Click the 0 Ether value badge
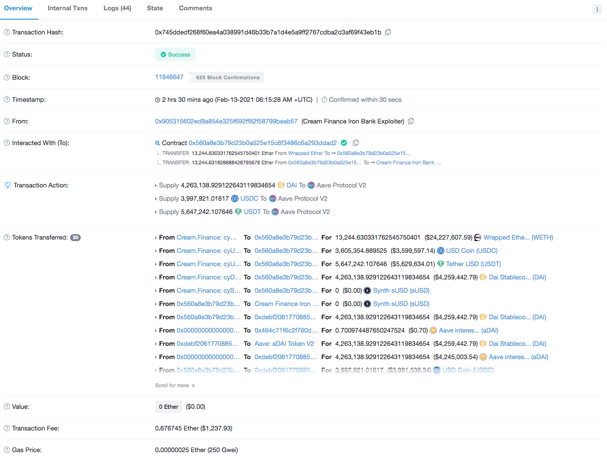Image resolution: width=607 pixels, height=460 pixels. (169, 407)
